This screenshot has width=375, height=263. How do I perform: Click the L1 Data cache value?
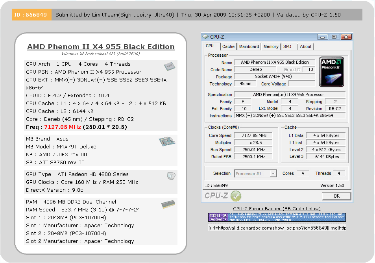[x=326, y=135]
